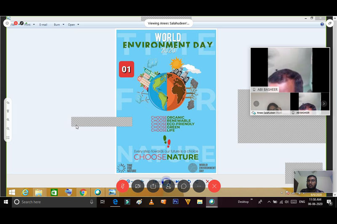Click the E-mail menu item
Viewport: 337px width, 224px height.
pyautogui.click(x=43, y=24)
